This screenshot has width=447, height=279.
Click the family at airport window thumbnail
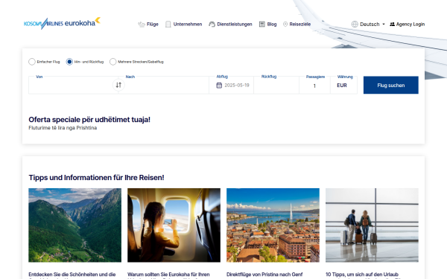[372, 225]
